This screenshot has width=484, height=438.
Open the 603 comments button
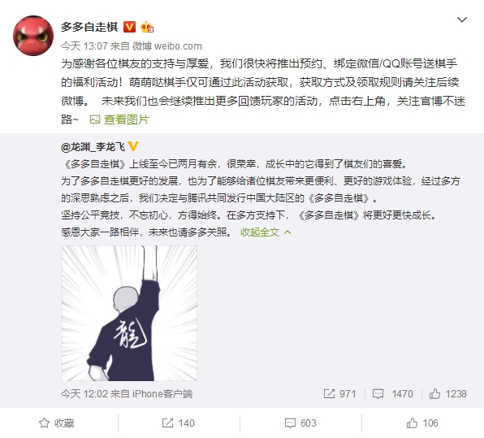(x=300, y=423)
